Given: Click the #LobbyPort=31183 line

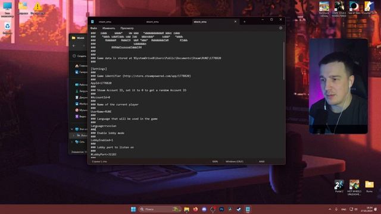Looking at the screenshot, I should pos(104,155).
